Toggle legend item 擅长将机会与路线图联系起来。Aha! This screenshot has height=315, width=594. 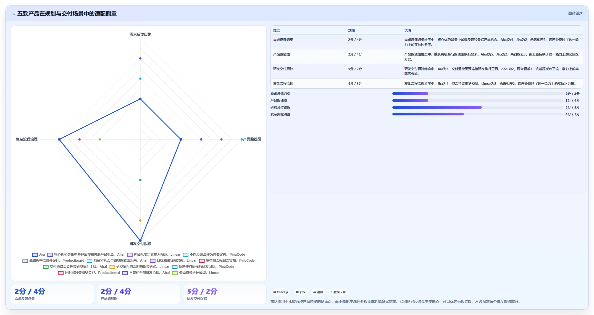(117, 261)
